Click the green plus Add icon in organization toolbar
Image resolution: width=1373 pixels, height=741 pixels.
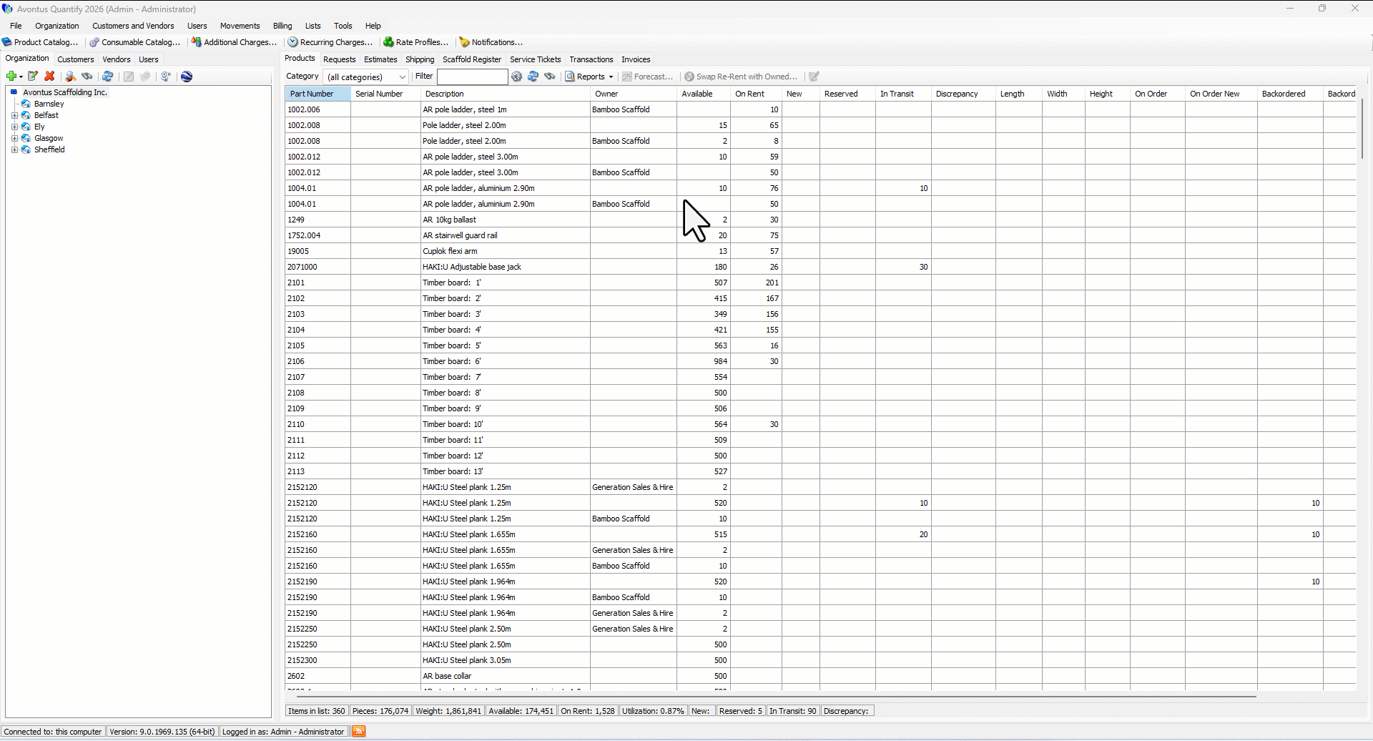coord(11,77)
